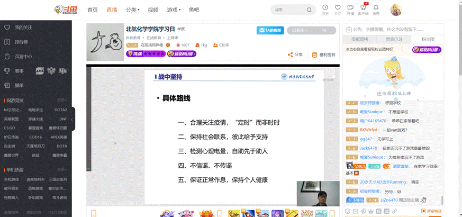Open the 关注 follow list icon
462x217 pixels.
point(338,9)
